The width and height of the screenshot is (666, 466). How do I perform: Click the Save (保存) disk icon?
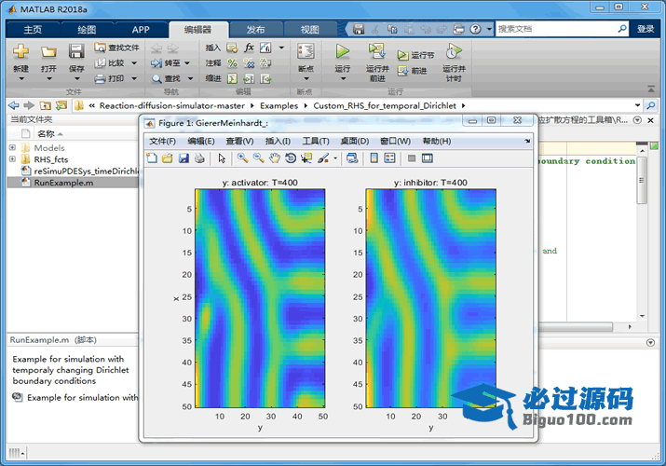tap(76, 51)
